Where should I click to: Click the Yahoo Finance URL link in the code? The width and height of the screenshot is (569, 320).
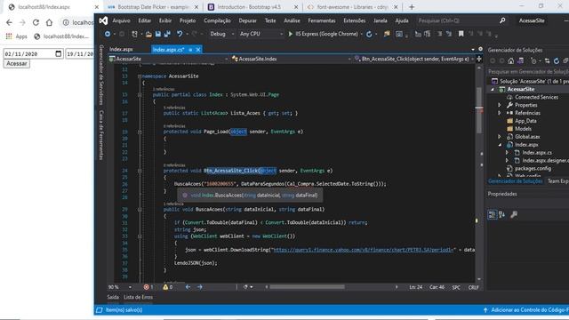tap(364, 250)
